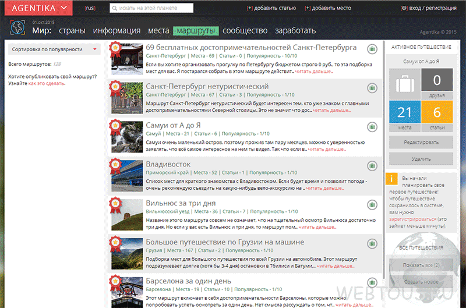This screenshot has width=466, height=308.
Task: Click the orange info 'i' icon
Action: tap(391, 179)
